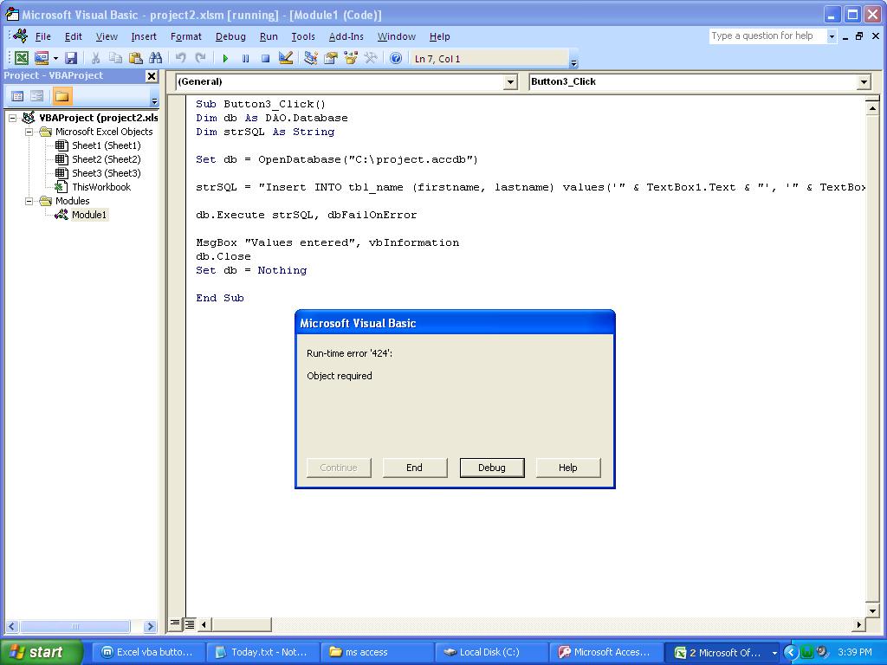Open the Project Explorer toolbar icon
The image size is (887, 665).
(310, 58)
